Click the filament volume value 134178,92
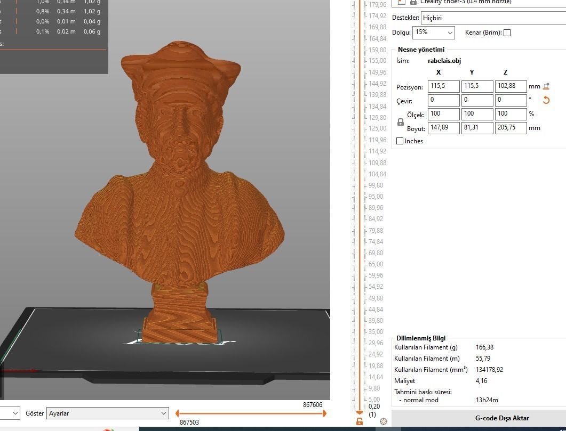Viewport: 566px width, 431px height. click(x=489, y=370)
